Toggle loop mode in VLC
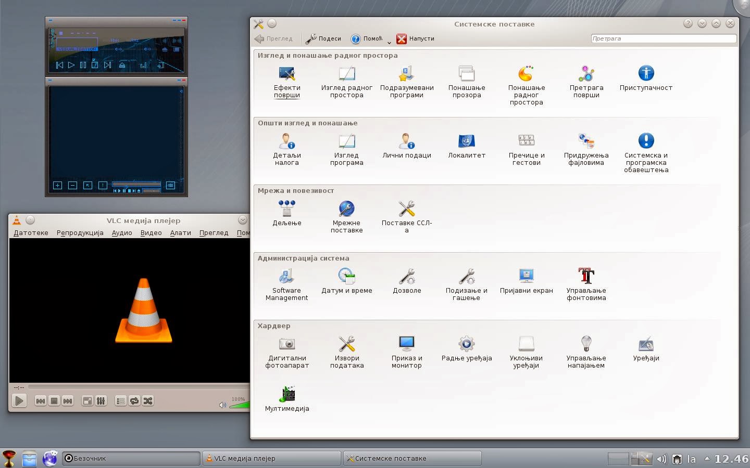 click(x=134, y=401)
